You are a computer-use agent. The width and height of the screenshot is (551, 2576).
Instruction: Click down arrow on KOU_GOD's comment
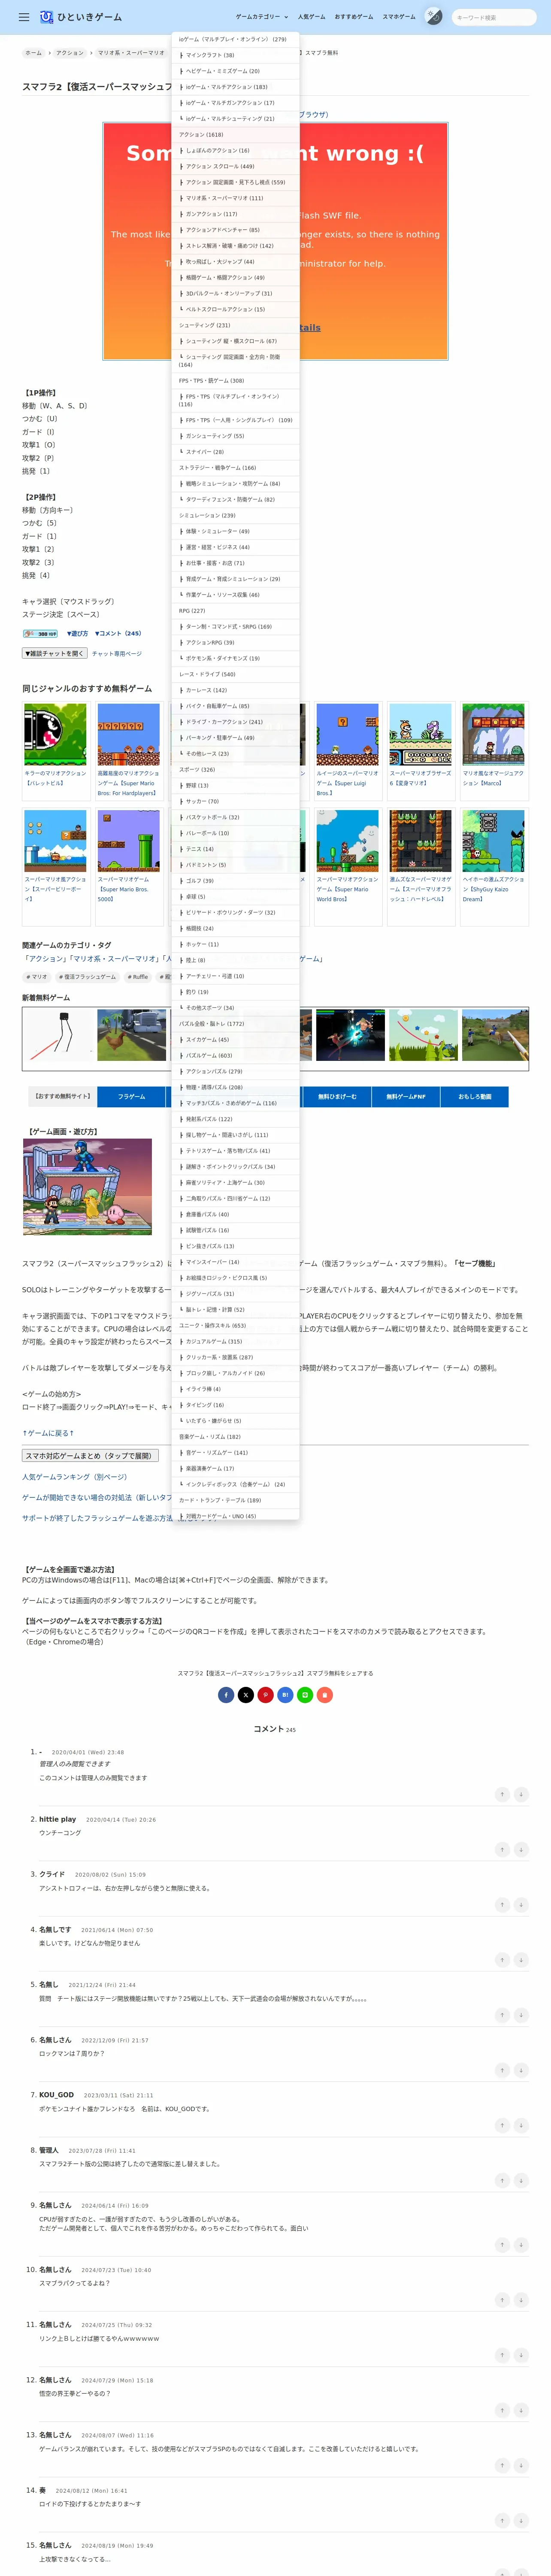(521, 2125)
